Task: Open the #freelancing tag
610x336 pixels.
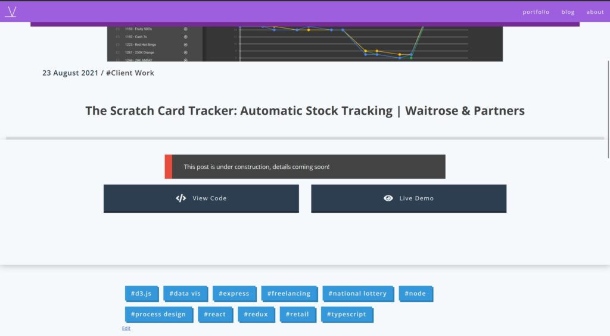Action: [289, 294]
